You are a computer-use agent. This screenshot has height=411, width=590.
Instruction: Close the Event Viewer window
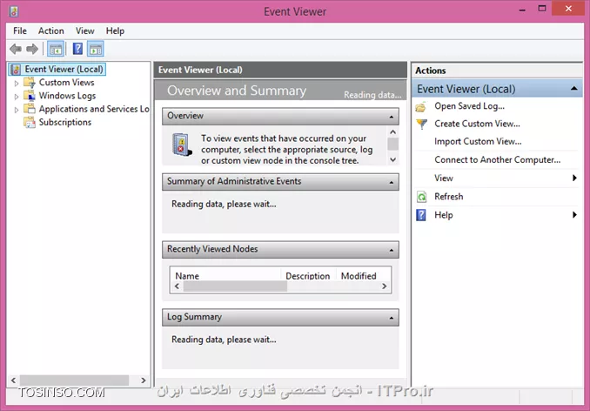point(568,9)
